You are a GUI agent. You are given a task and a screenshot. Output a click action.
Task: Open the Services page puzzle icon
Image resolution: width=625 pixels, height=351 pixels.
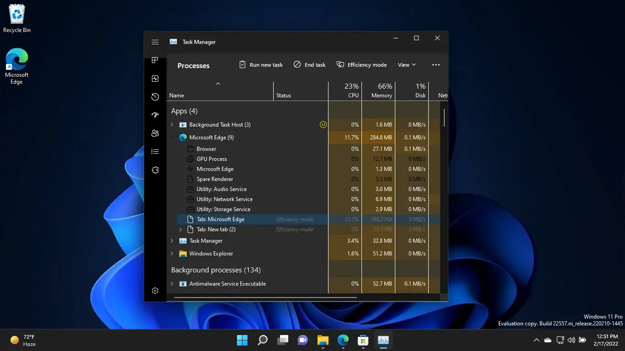pyautogui.click(x=155, y=170)
